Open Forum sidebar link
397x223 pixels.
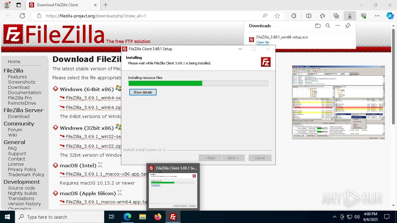pyautogui.click(x=15, y=130)
